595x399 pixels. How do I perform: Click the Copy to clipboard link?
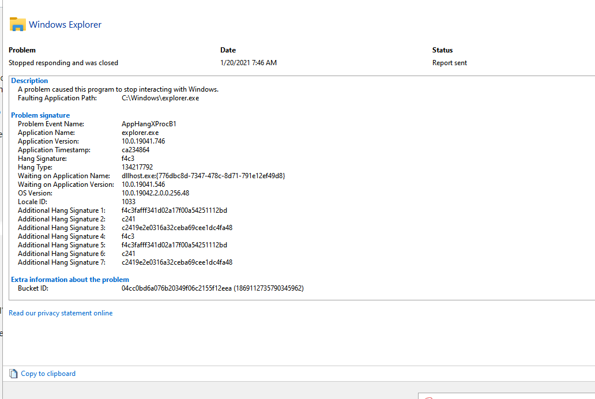coord(48,374)
